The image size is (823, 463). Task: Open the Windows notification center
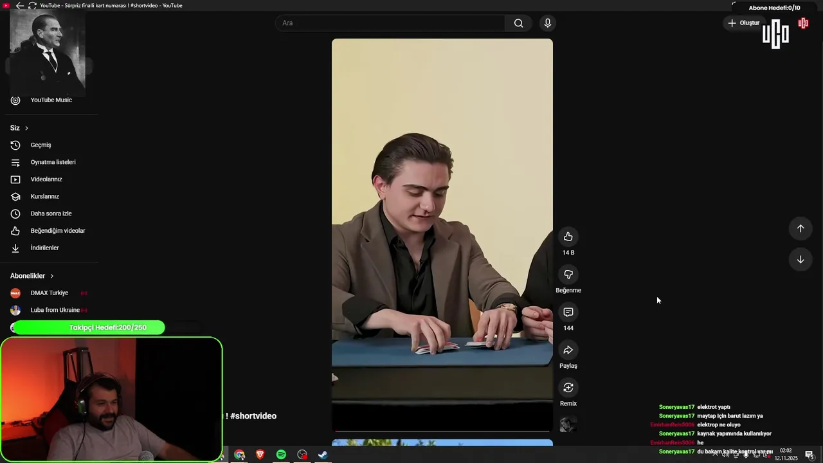point(809,455)
